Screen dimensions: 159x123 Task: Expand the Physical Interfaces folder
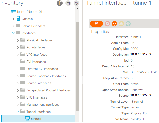(x=18, y=40)
